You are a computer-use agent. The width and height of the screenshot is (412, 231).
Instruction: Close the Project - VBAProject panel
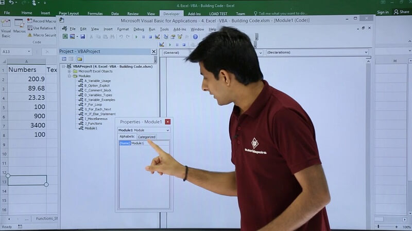pos(153,51)
